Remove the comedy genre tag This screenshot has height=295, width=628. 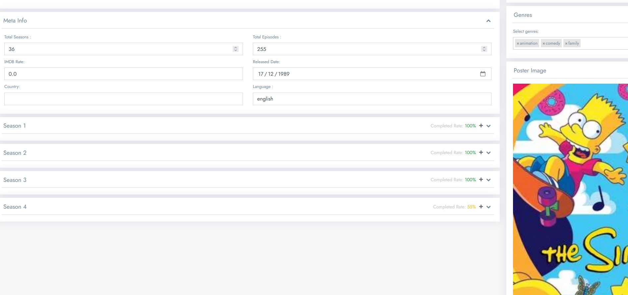[543, 44]
